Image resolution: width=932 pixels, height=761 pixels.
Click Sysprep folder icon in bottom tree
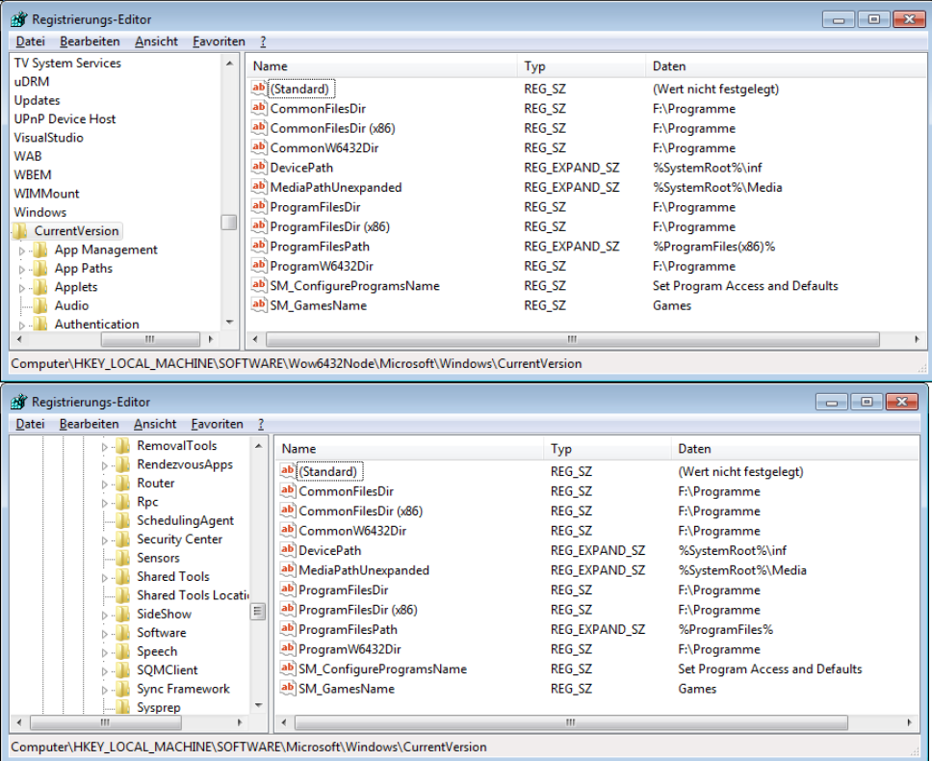click(123, 707)
